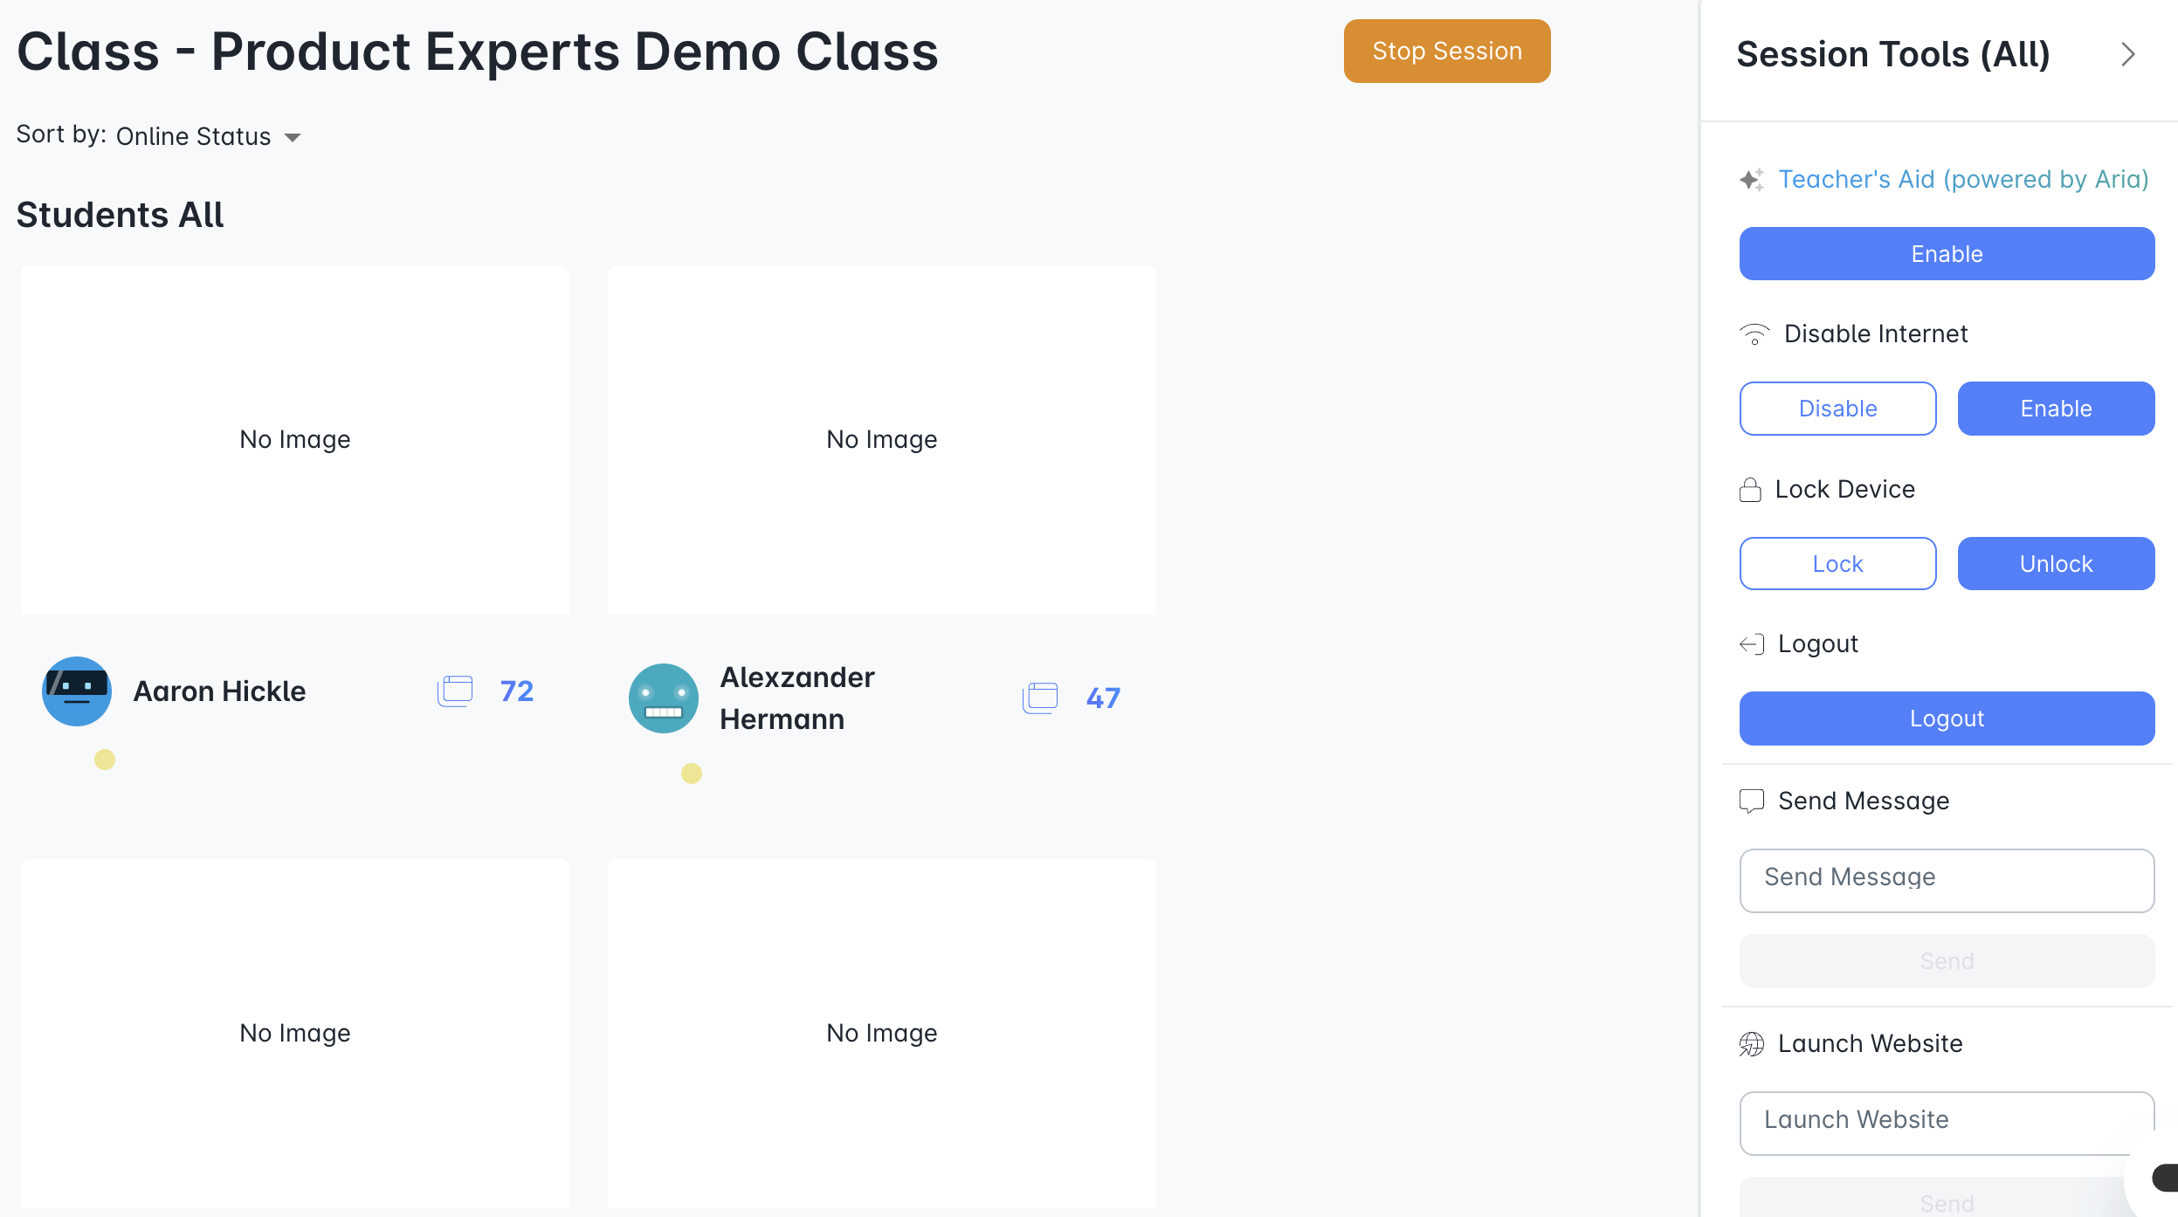The width and height of the screenshot is (2178, 1217).
Task: Open the Sort by Online Status dropdown
Action: coord(209,136)
